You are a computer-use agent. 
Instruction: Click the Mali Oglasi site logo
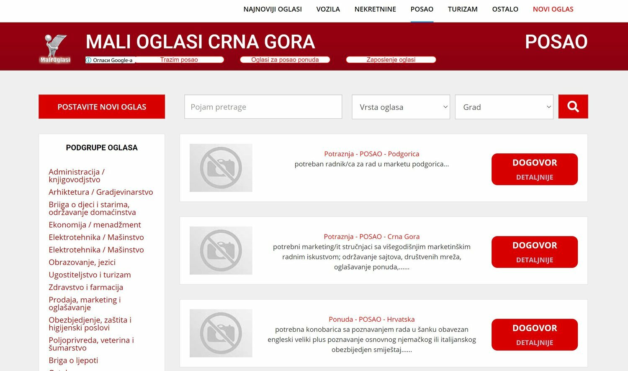coord(55,48)
